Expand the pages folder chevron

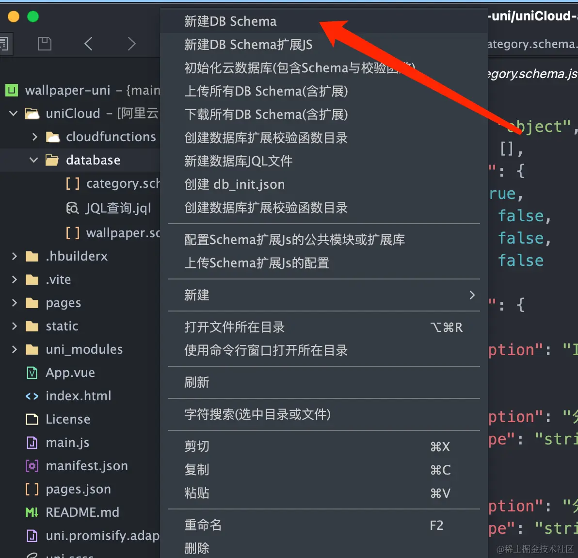pos(15,303)
